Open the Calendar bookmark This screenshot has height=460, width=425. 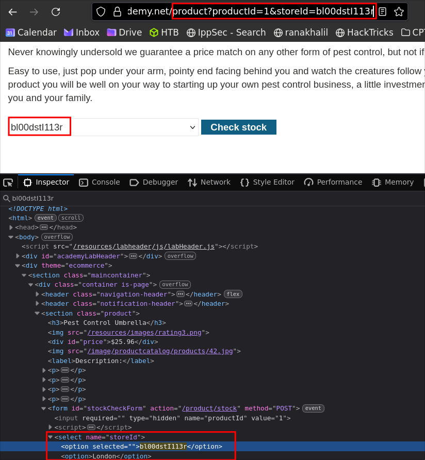pyautogui.click(x=31, y=32)
